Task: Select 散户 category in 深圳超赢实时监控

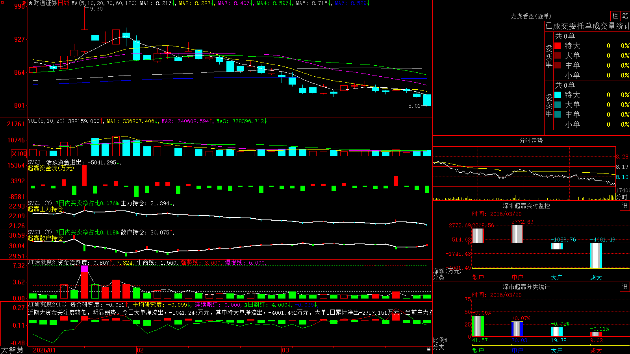Action: point(478,277)
